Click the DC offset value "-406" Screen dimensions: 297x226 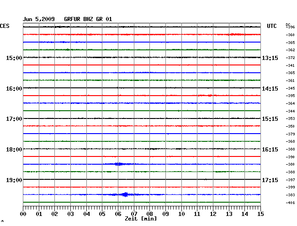(290, 203)
